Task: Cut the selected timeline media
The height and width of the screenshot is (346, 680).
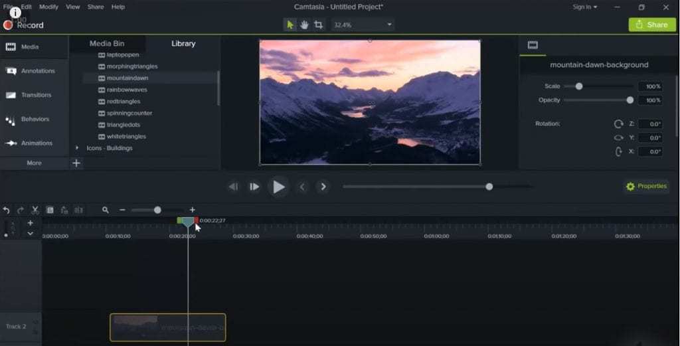Action: click(x=35, y=211)
